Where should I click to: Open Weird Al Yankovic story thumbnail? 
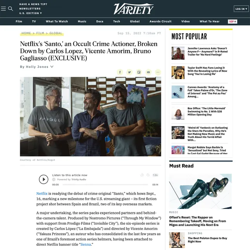tap(178, 133)
